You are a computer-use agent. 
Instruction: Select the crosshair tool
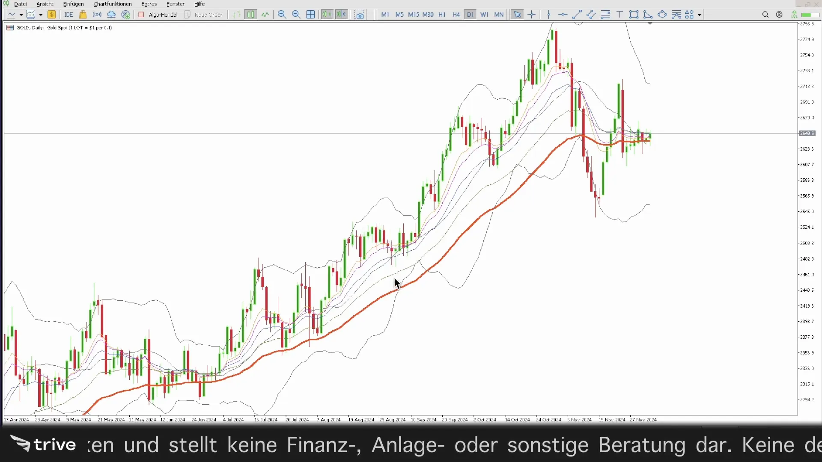[531, 14]
